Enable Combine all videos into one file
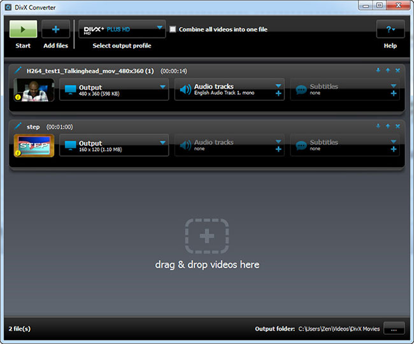Screen dimensions: 414x344 [x=173, y=29]
